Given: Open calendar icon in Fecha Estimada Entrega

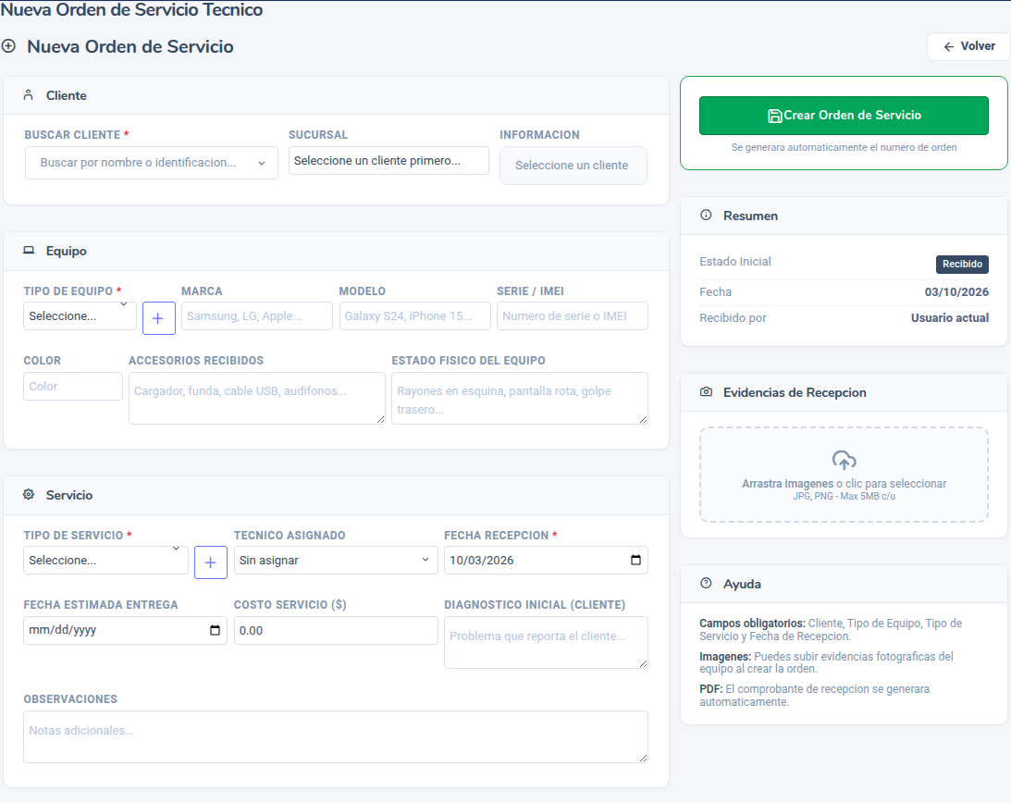Looking at the screenshot, I should (x=215, y=630).
